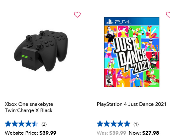Click the green LED lights on charger image
The height and width of the screenshot is (137, 170).
pyautogui.click(x=25, y=57)
